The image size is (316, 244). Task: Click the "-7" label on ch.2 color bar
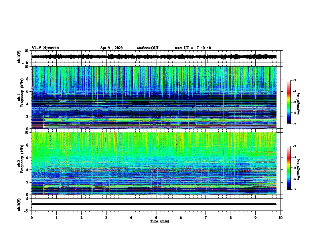294,190
